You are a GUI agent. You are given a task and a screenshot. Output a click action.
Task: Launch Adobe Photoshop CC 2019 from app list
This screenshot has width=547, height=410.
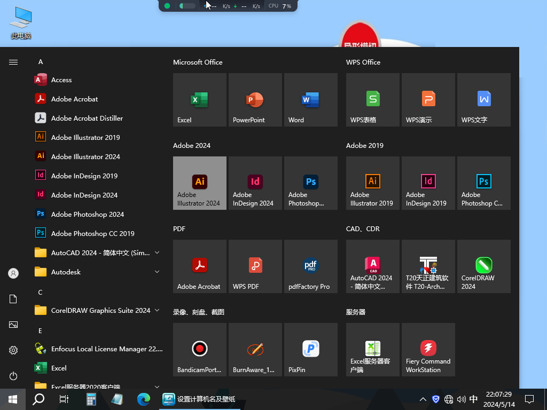point(98,233)
